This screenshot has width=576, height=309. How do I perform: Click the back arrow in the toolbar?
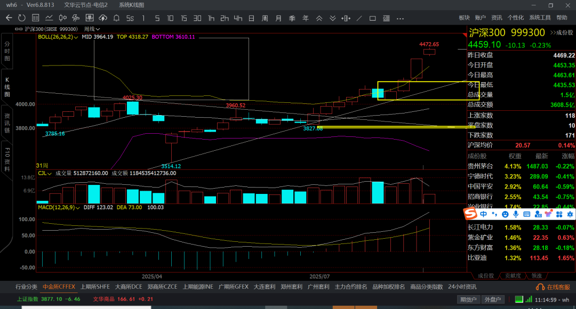coord(9,18)
